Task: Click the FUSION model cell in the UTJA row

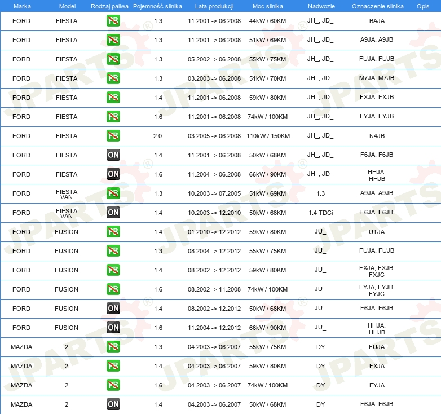Action: coord(67,232)
